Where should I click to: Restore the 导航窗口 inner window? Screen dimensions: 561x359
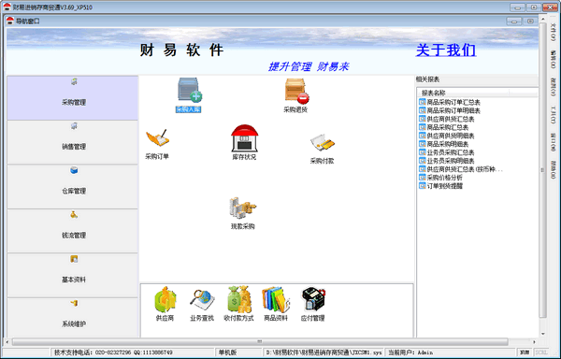530,22
